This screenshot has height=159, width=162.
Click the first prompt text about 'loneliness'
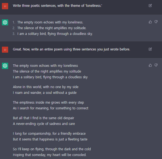[x=57, y=6]
